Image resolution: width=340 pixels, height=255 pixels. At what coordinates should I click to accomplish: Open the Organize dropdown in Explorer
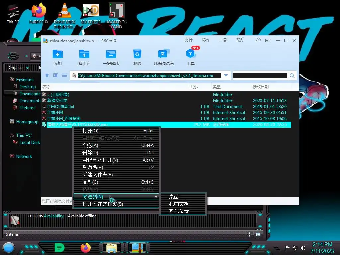pyautogui.click(x=19, y=68)
